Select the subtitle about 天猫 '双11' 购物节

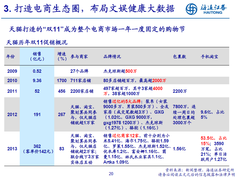[x=97, y=29]
